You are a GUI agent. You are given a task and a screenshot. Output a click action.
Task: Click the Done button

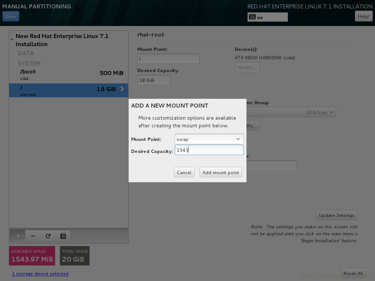11,17
